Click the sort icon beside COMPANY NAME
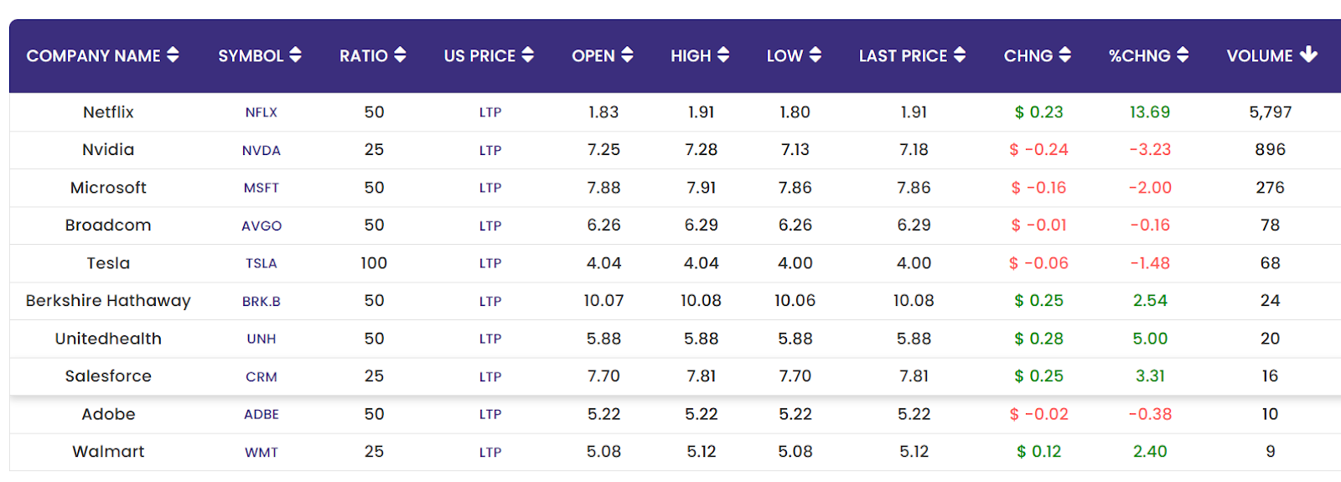Image resolution: width=1341 pixels, height=482 pixels. pyautogui.click(x=173, y=55)
